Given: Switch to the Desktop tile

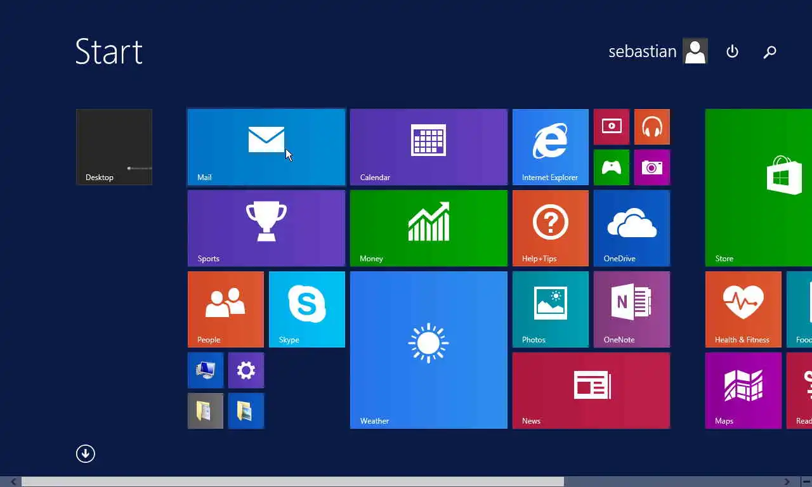Looking at the screenshot, I should coord(114,147).
